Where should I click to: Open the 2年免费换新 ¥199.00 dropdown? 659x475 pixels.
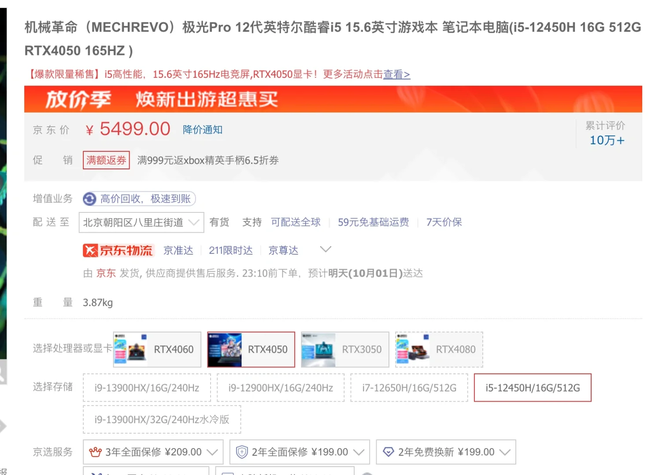click(446, 452)
